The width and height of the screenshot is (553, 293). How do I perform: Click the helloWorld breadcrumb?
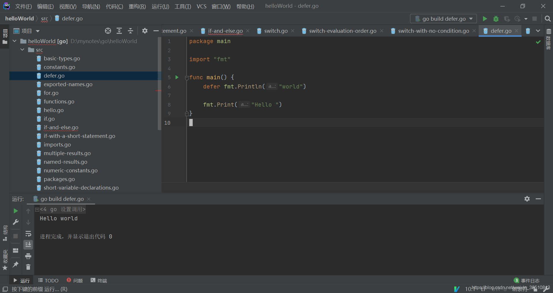pos(19,18)
